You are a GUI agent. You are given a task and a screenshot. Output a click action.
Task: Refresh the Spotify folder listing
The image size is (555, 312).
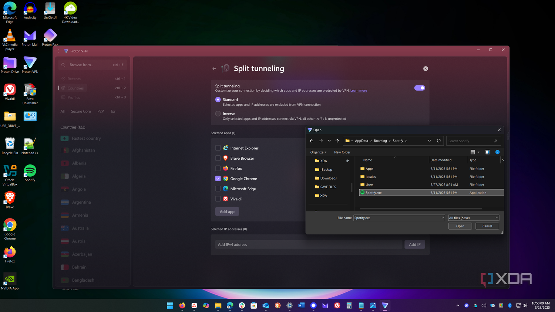[439, 141]
